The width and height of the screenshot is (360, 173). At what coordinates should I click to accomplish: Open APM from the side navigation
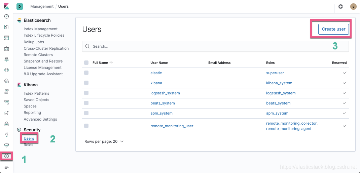(7, 102)
